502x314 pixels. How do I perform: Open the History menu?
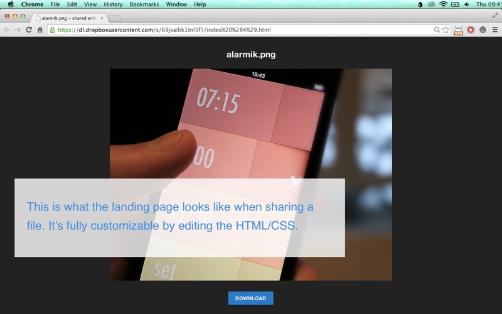point(113,4)
